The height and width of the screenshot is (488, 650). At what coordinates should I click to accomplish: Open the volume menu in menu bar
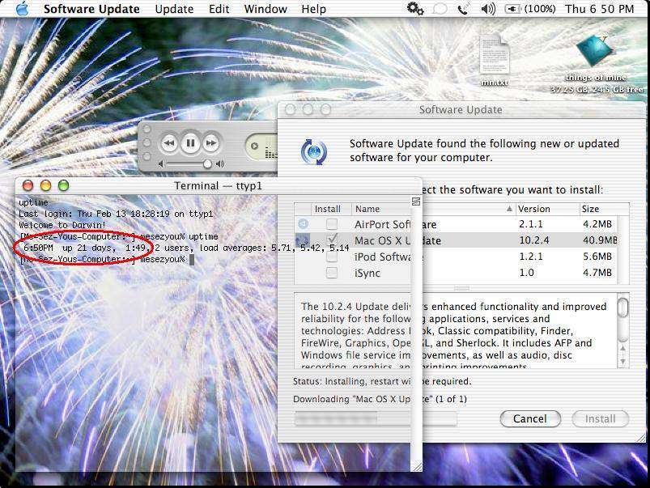coord(488,9)
